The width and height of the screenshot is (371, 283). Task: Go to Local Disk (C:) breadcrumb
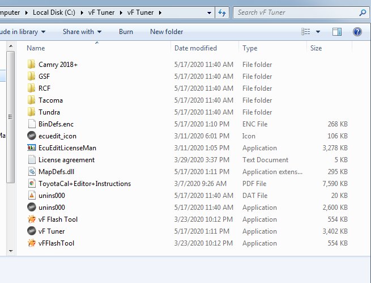[54, 12]
